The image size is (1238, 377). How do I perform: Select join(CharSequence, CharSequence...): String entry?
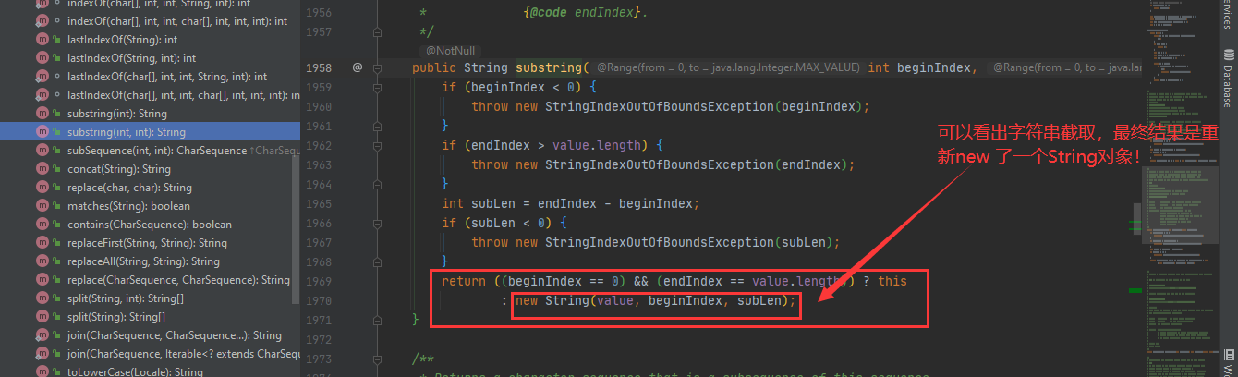click(x=150, y=335)
